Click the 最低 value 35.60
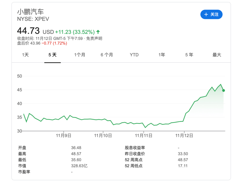This screenshot has height=184, width=238. click(76, 160)
